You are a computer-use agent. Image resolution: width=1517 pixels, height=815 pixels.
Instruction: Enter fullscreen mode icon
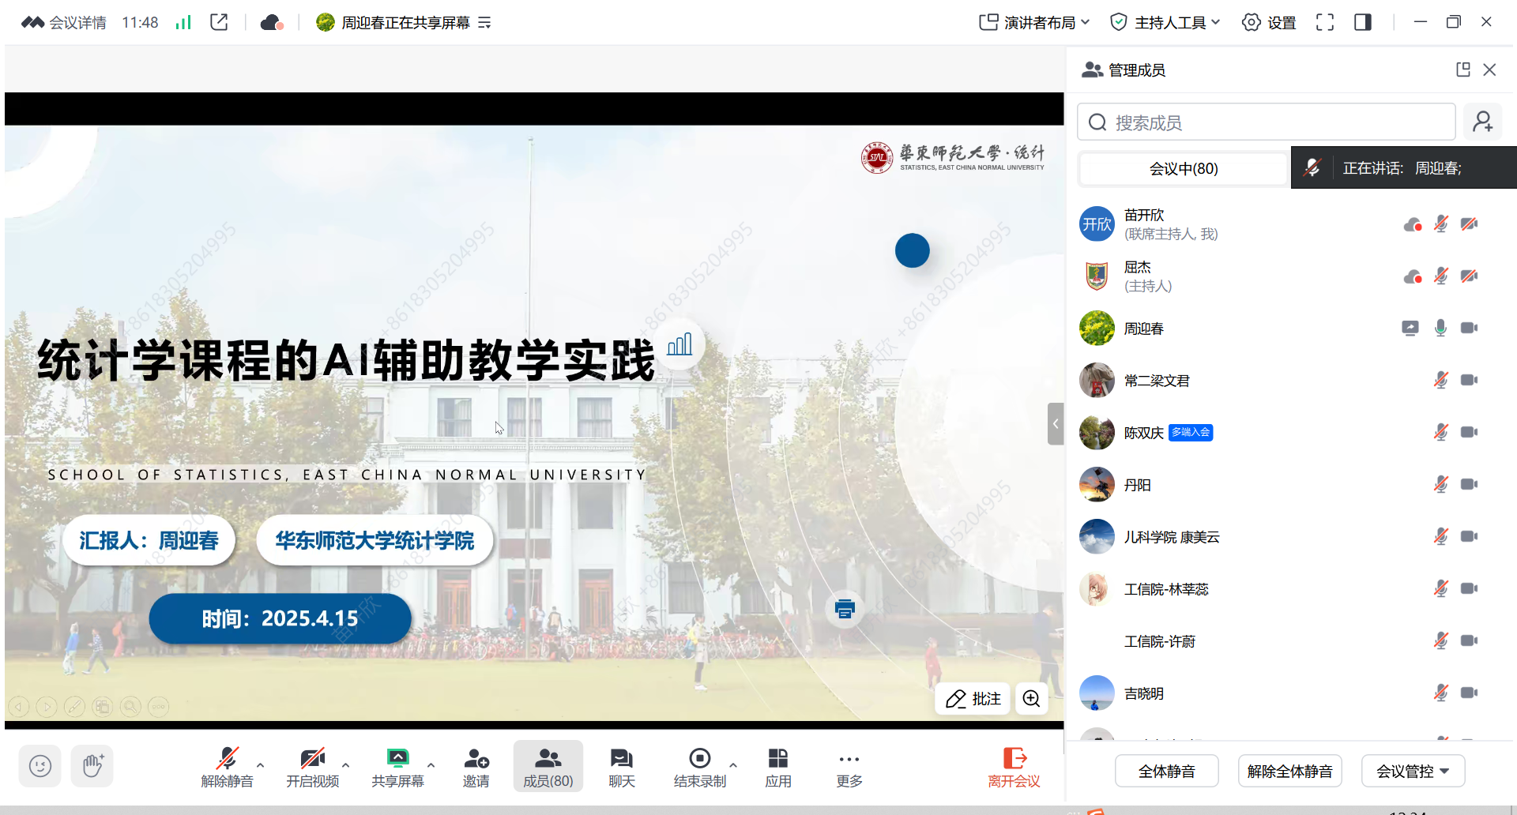click(1325, 22)
